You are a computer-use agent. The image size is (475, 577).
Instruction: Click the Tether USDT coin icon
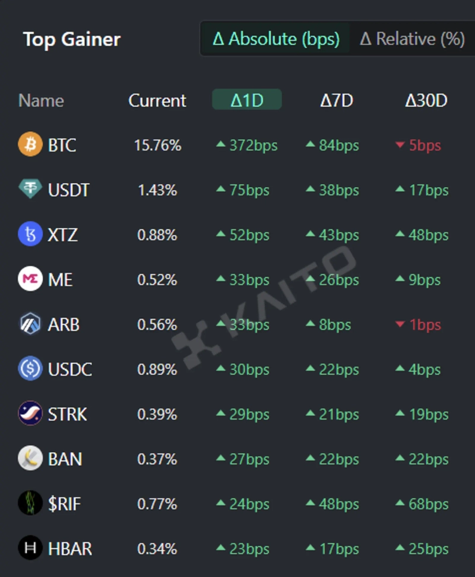[30, 190]
